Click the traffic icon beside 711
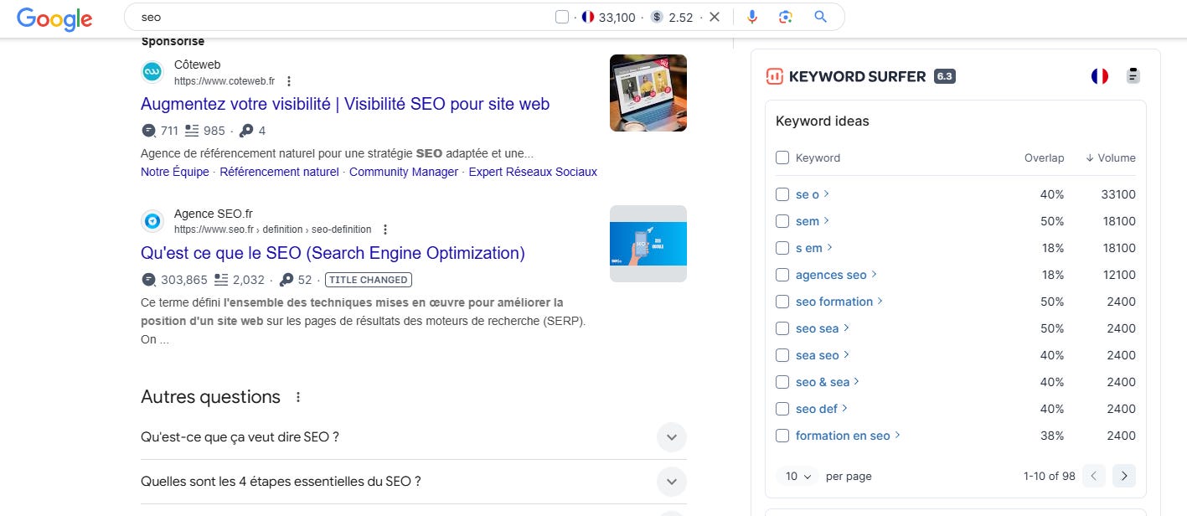Screen dimensions: 1187x516 tap(149, 131)
